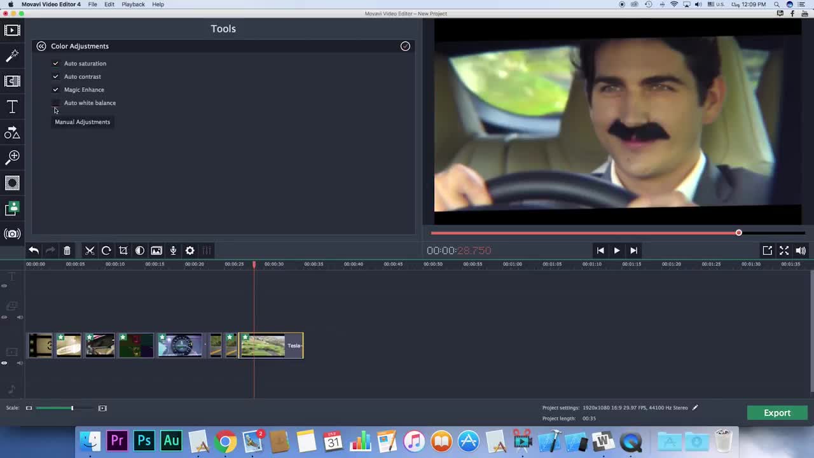Open the Edit menu
Screen dimensions: 814x458
[x=109, y=4]
